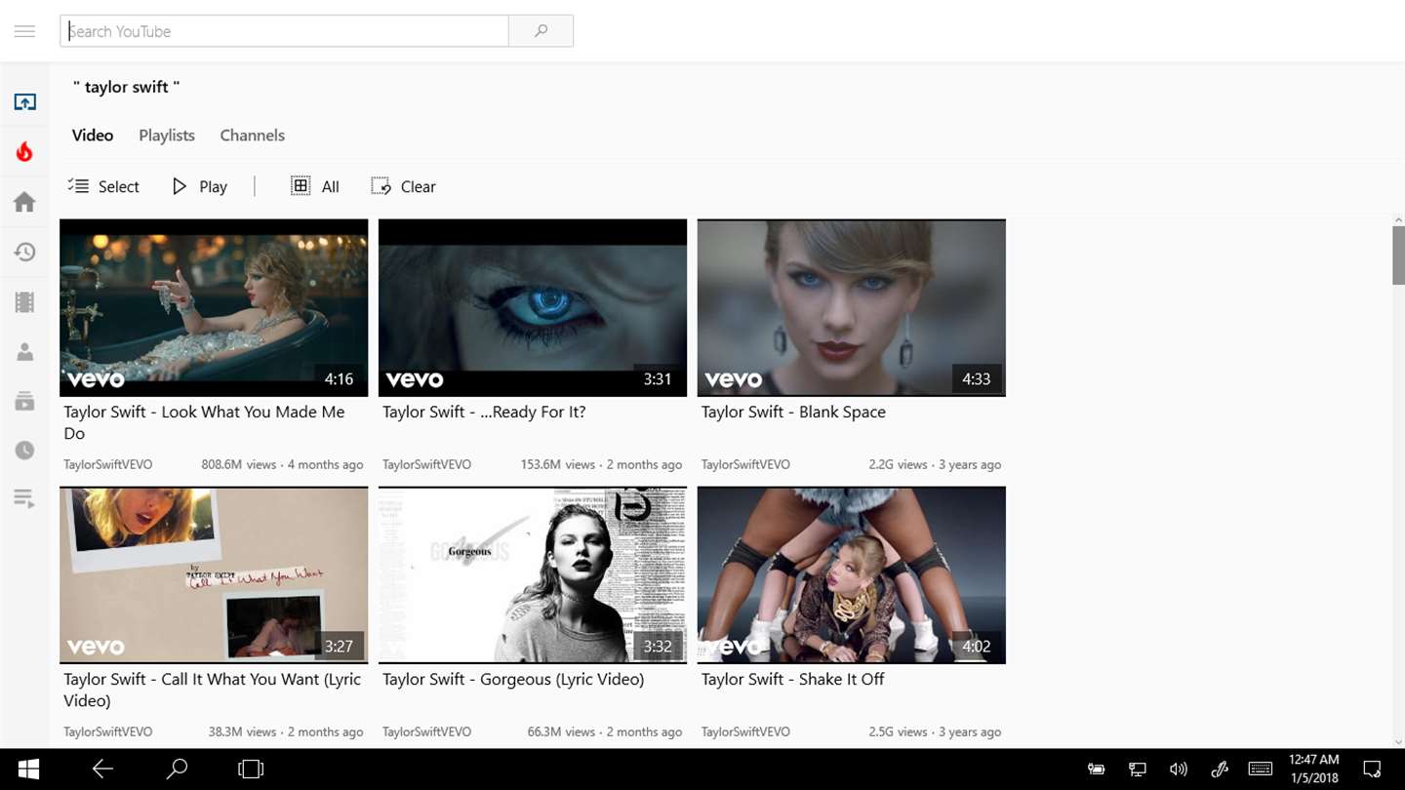Click the title "Taylor Swift - ...Ready For It?"

(x=484, y=412)
